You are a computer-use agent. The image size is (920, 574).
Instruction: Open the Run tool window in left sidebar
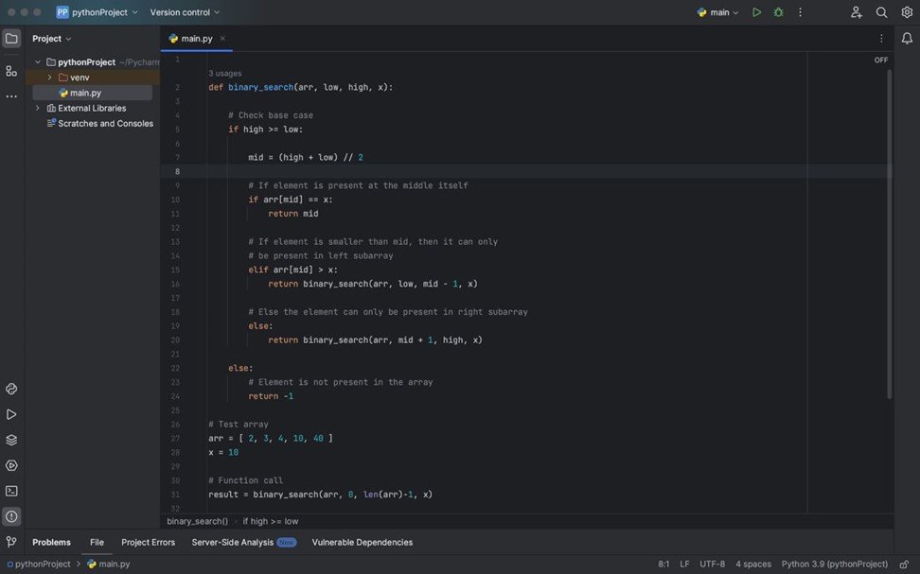[11, 414]
